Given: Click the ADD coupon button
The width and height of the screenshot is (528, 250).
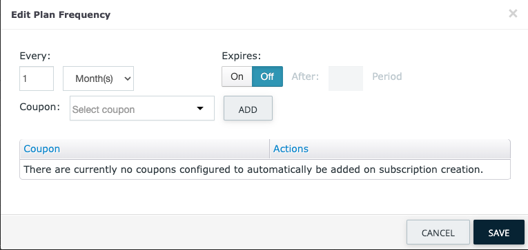Looking at the screenshot, I should [x=248, y=108].
